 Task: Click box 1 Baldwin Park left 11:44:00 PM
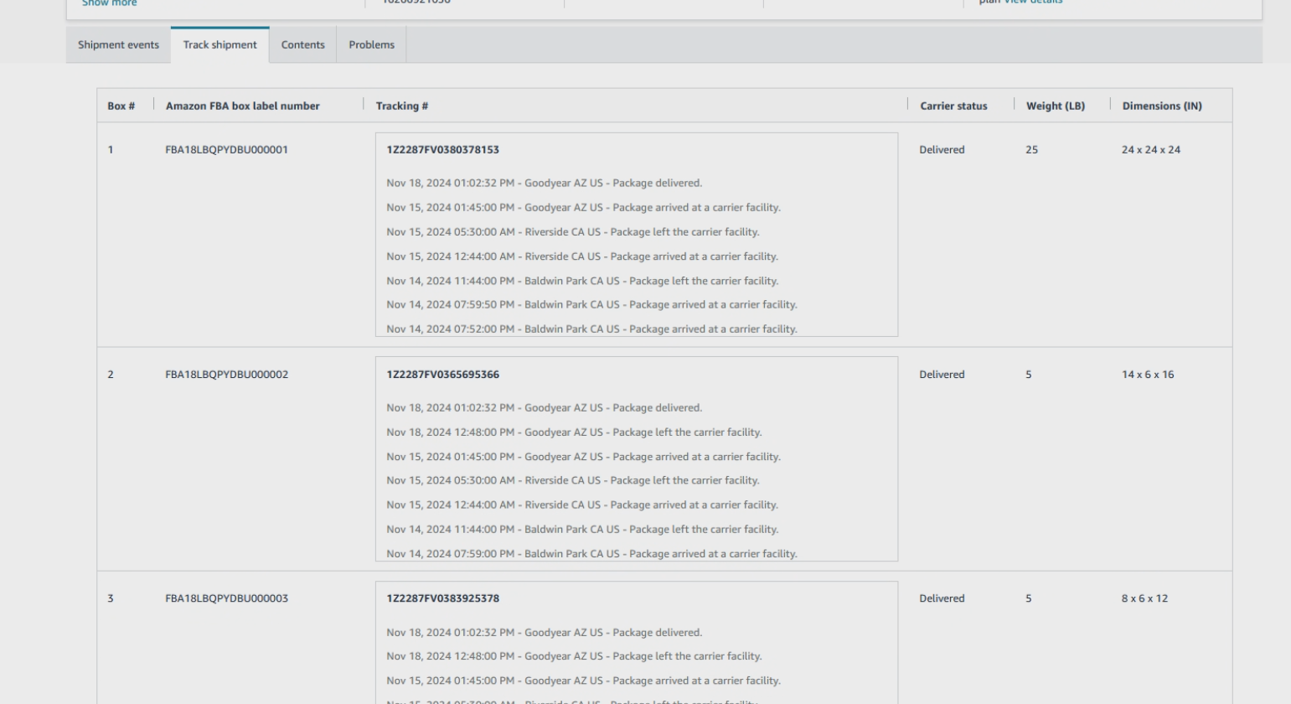click(x=582, y=281)
